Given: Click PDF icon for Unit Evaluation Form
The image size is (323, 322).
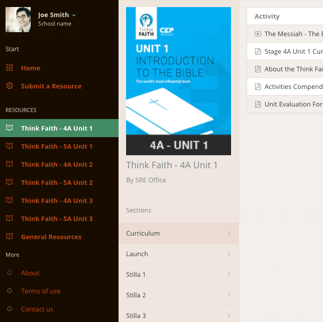Looking at the screenshot, I should coord(258,104).
